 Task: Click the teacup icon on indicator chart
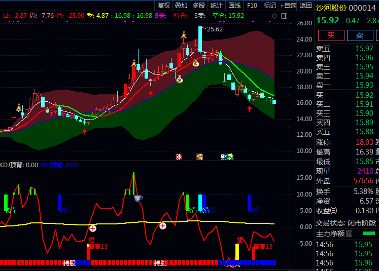(138, 199)
